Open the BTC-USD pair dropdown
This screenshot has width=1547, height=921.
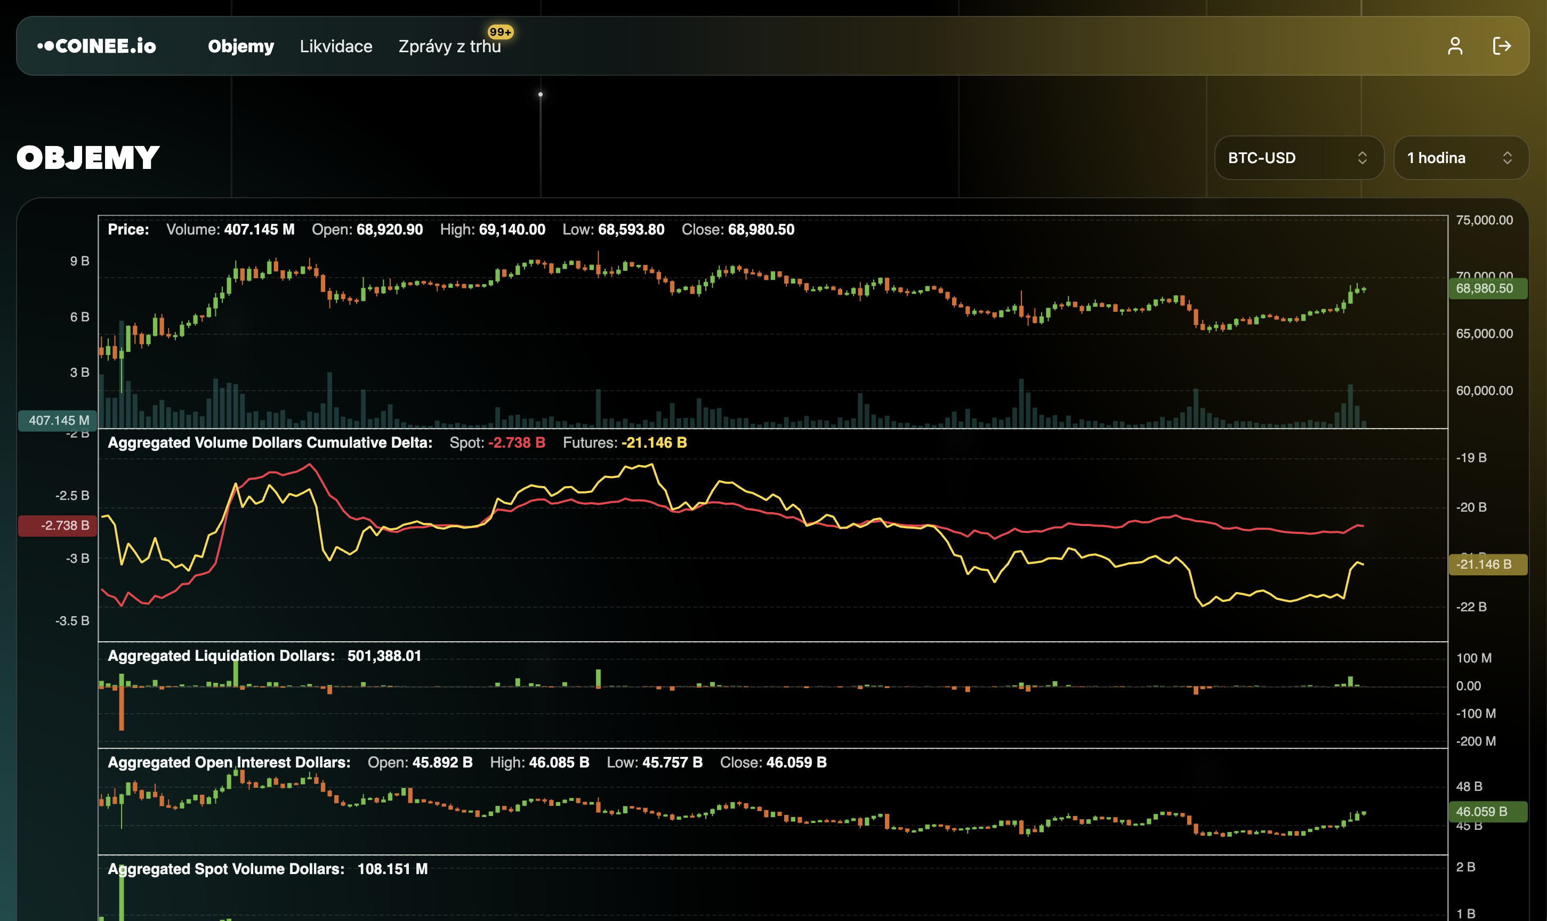pyautogui.click(x=1286, y=158)
